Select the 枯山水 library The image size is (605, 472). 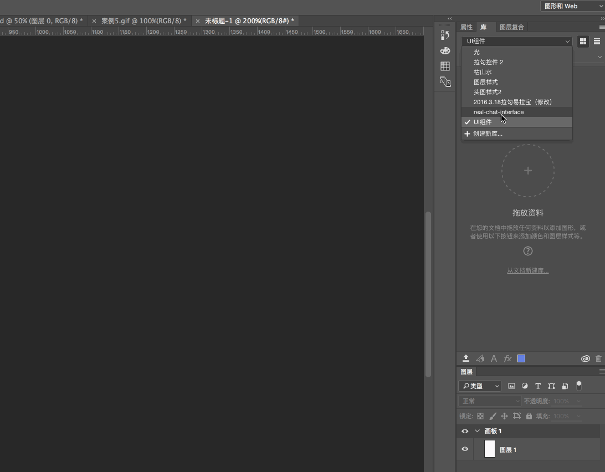click(517, 72)
